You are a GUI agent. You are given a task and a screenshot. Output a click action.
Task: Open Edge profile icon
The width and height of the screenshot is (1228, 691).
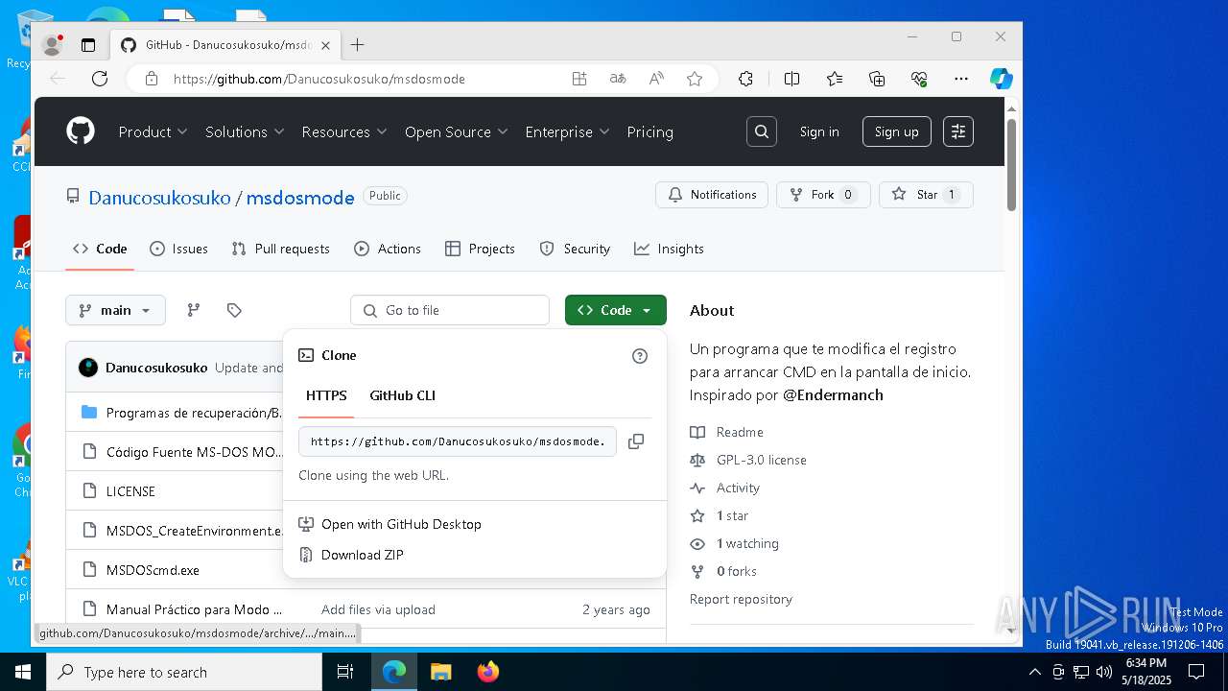[x=52, y=45]
